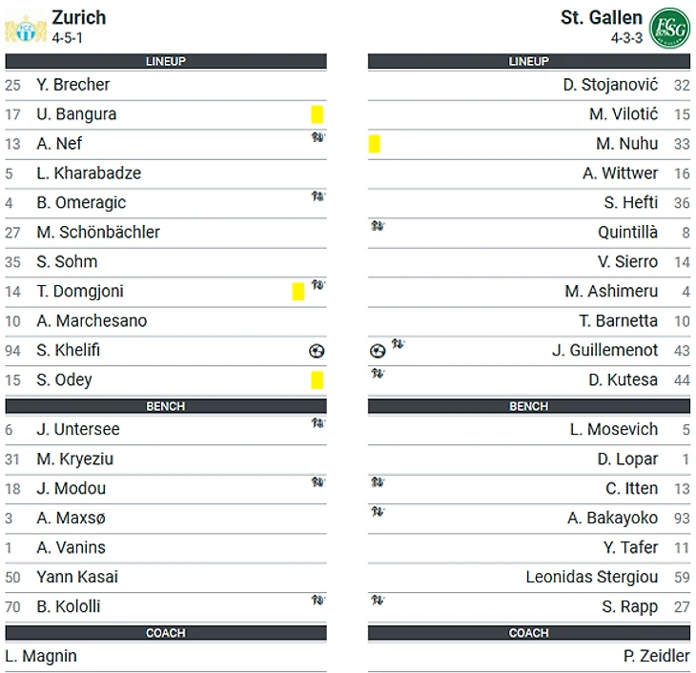This screenshot has width=696, height=673.
Task: Click the substitution icon on Quintillà's row
Action: (378, 226)
